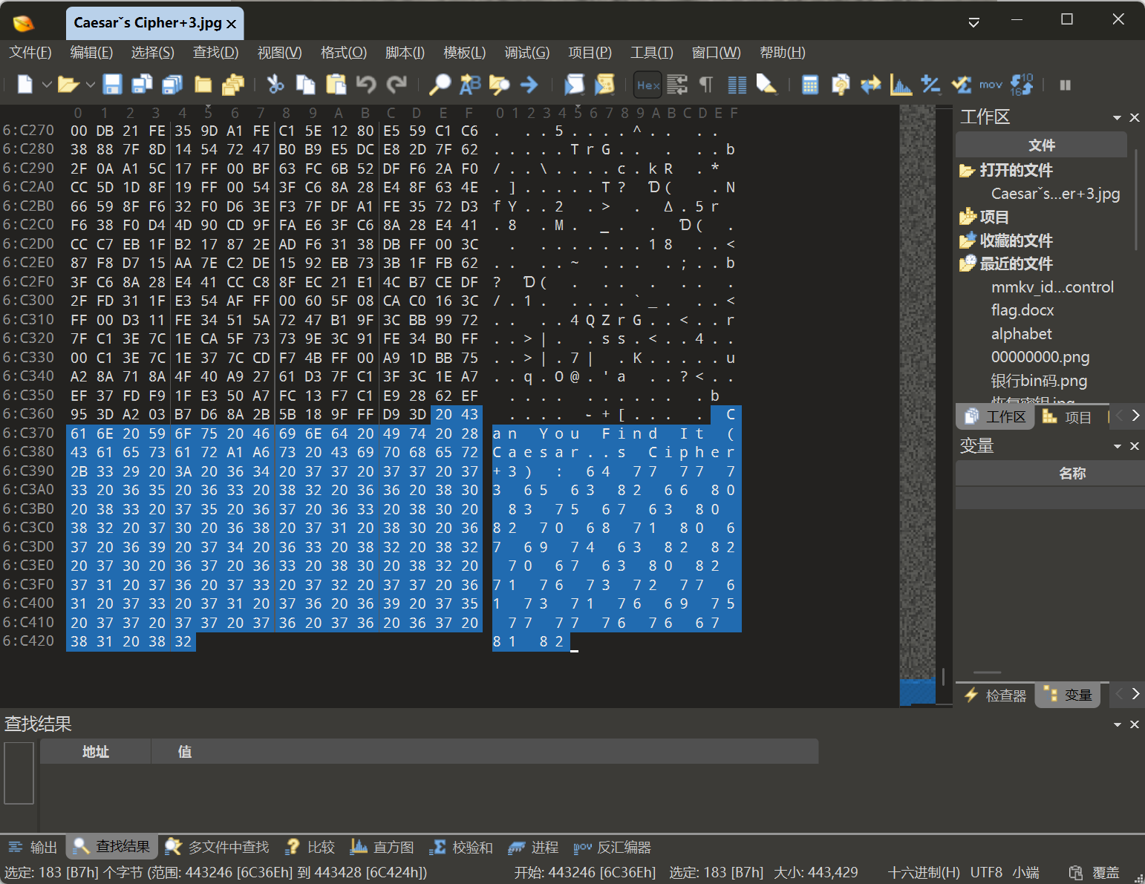
Task: Open the Find magnifier tool
Action: (440, 85)
